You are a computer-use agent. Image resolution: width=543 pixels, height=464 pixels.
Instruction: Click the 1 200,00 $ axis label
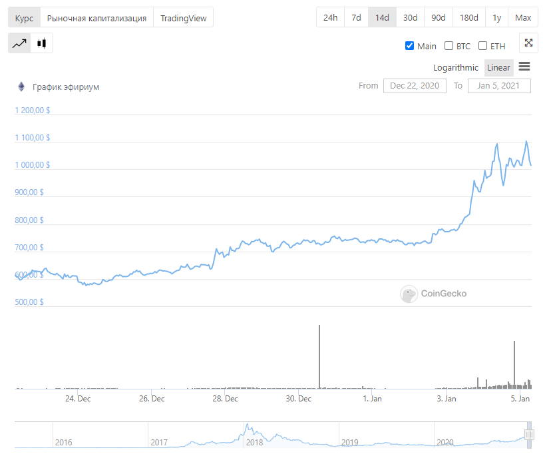(x=32, y=111)
